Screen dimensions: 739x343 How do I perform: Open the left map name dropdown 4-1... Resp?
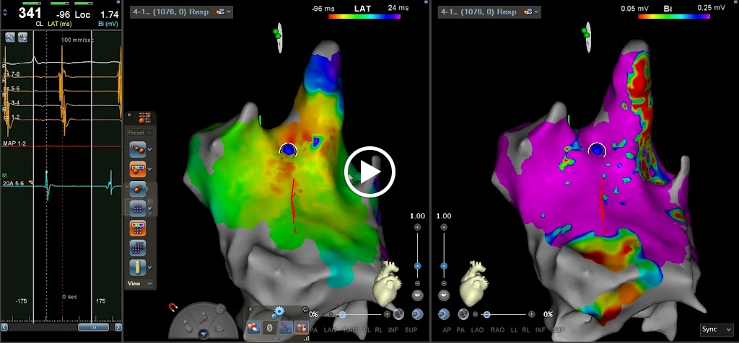pyautogui.click(x=181, y=12)
